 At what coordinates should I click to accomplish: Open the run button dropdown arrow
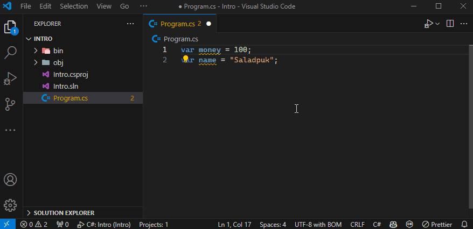tap(437, 24)
